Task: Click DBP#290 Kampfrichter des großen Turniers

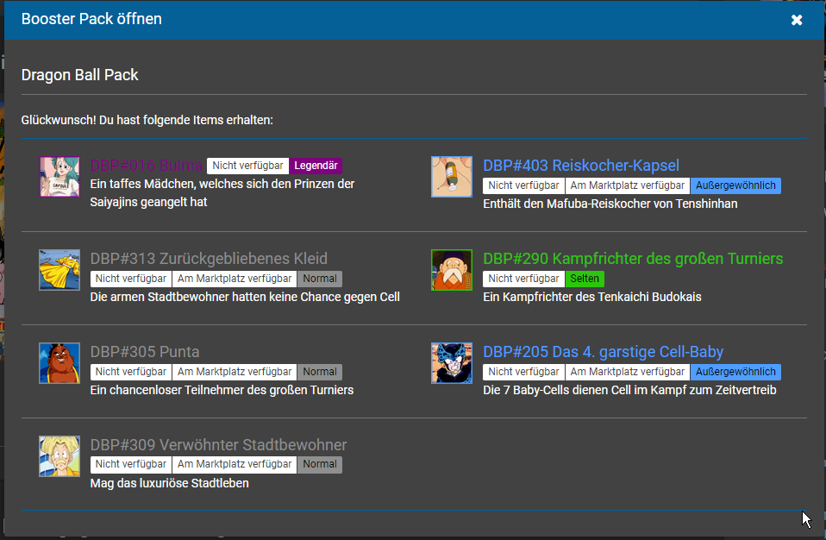Action: (633, 259)
